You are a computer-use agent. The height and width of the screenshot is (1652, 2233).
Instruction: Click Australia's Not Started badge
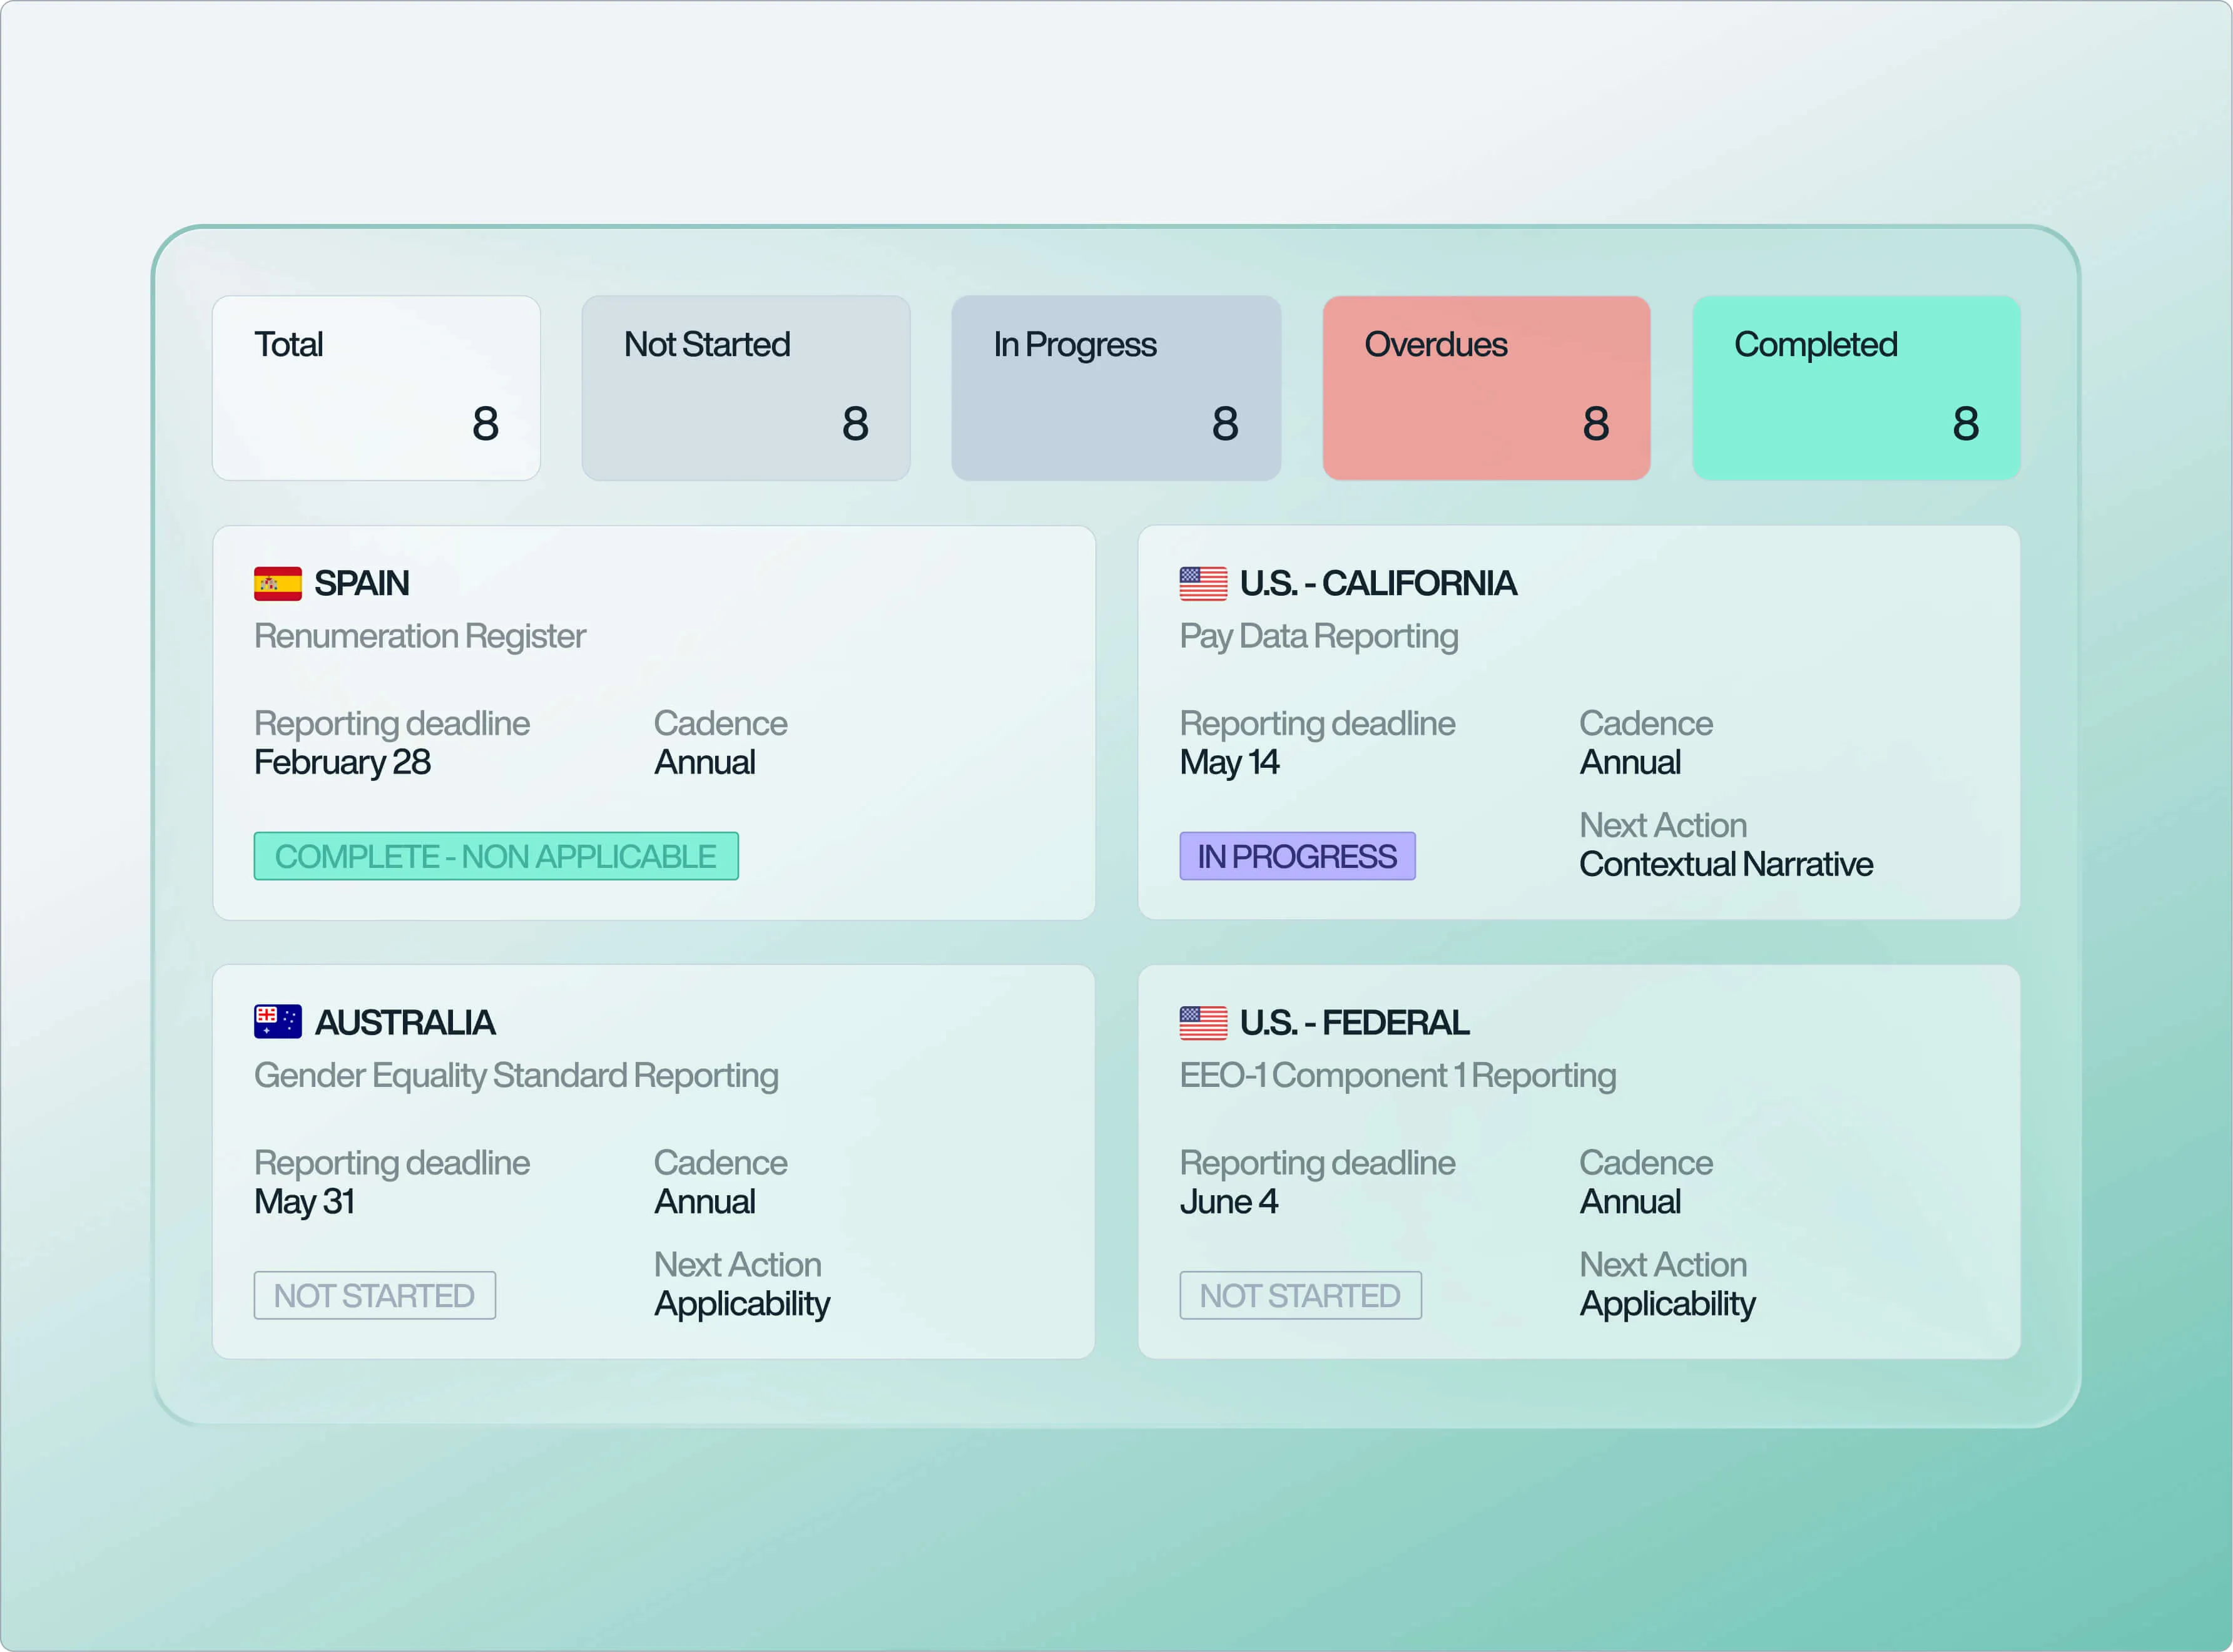374,1295
